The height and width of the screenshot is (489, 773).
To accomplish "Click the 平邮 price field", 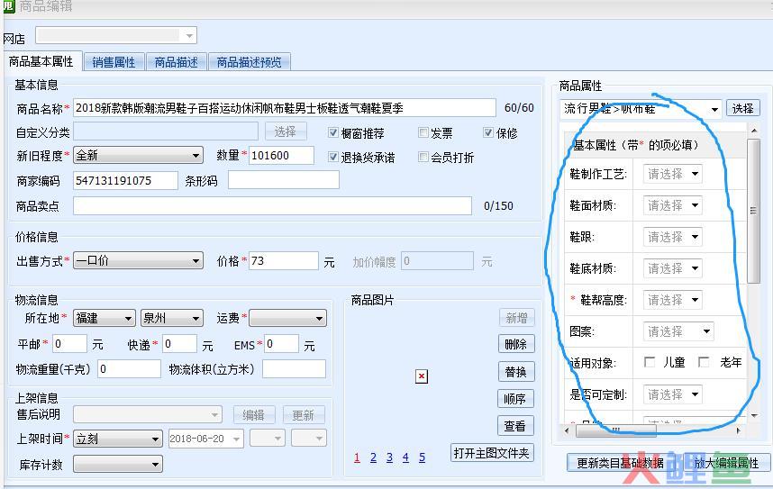I will (x=69, y=344).
